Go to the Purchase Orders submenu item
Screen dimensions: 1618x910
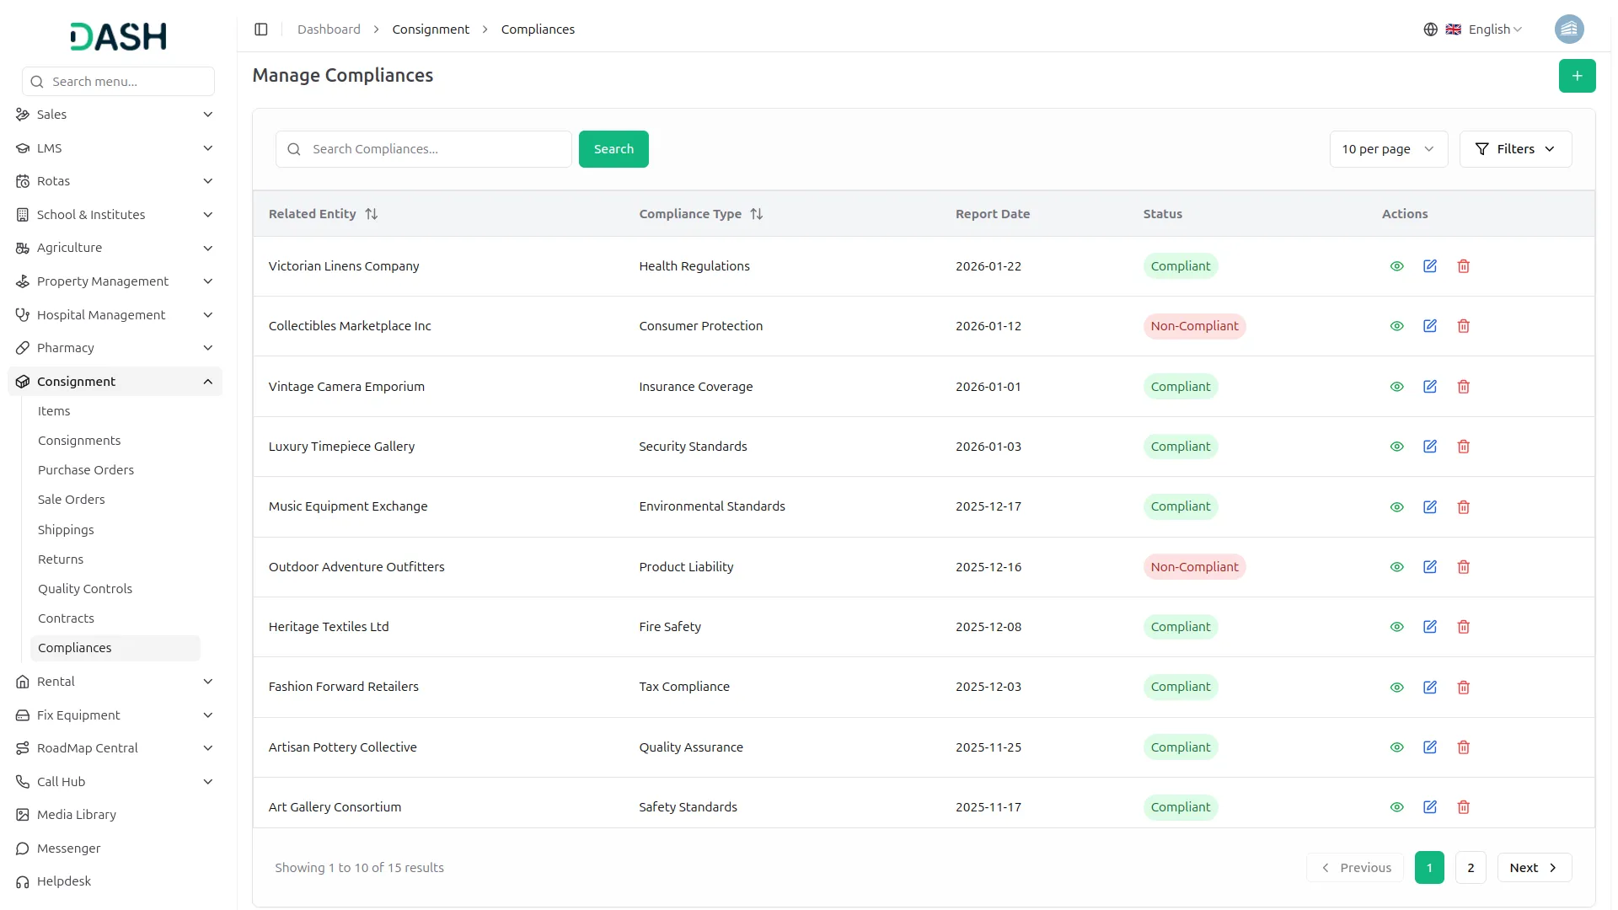[x=86, y=470]
